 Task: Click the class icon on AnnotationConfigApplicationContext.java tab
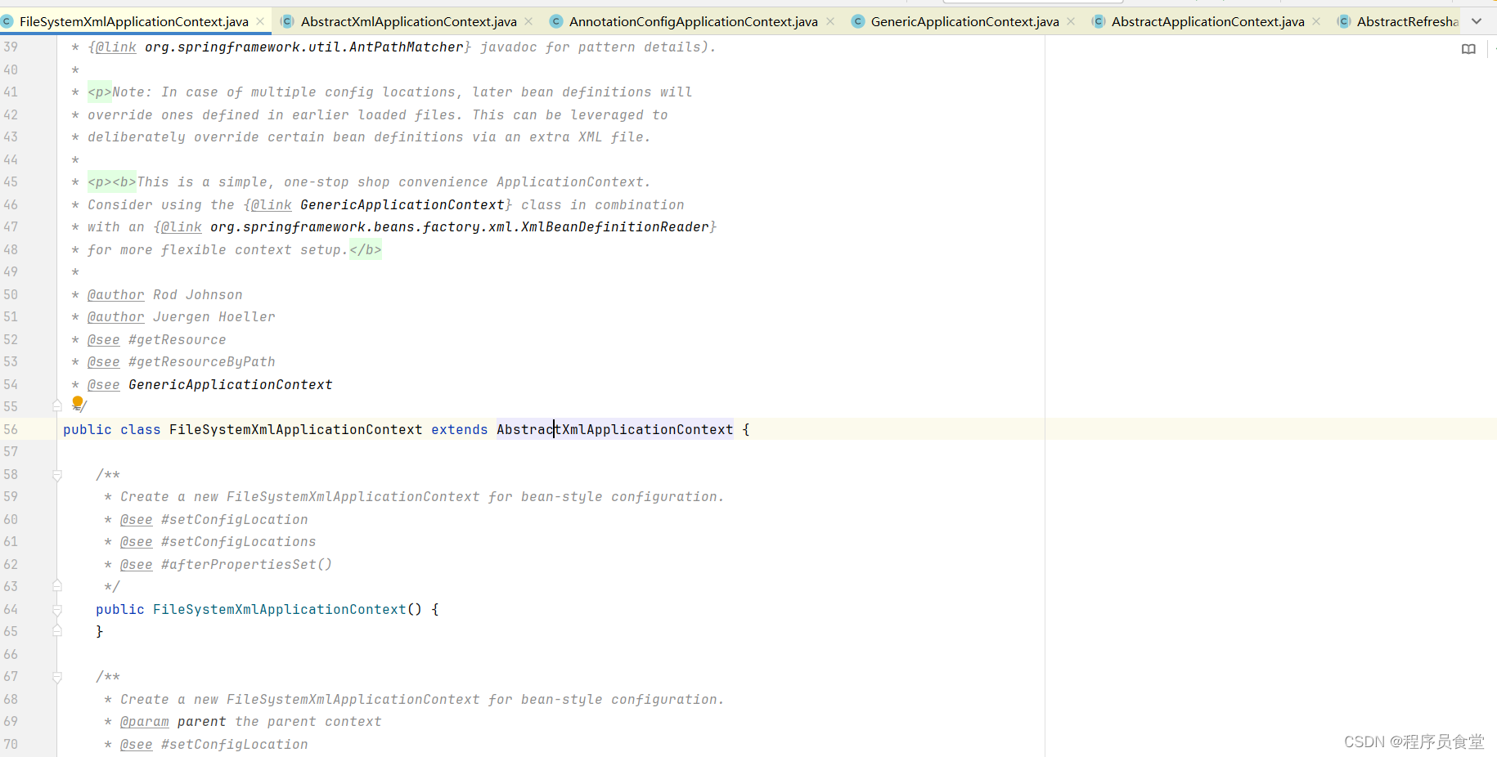tap(556, 20)
